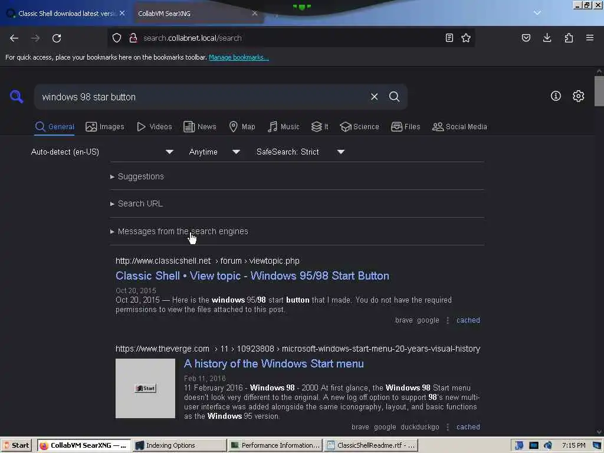Open the SafeSearch Strict dropdown
The height and width of the screenshot is (453, 604).
[300, 152]
